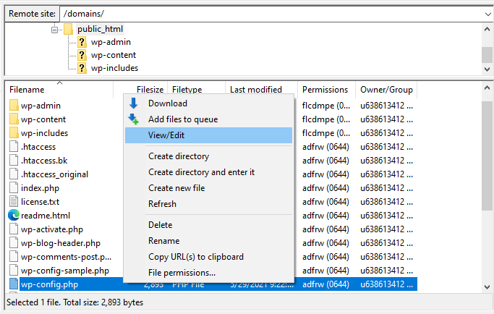
Task: Select the .htaccess file in the list
Action: click(38, 147)
